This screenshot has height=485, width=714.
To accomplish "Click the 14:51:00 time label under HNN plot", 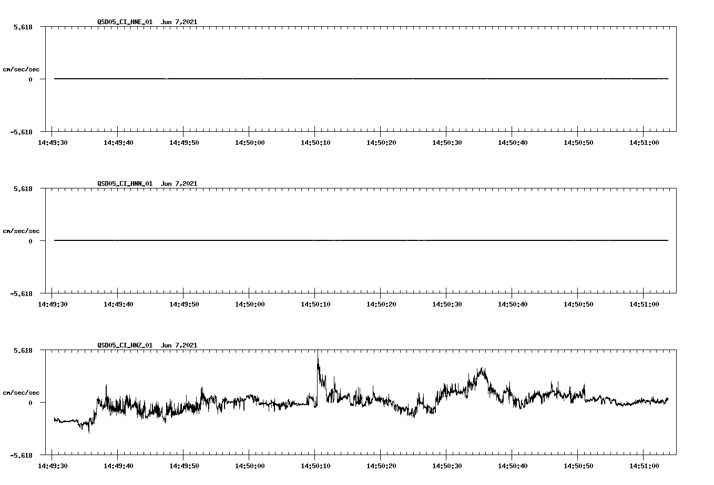I will pos(644,304).
